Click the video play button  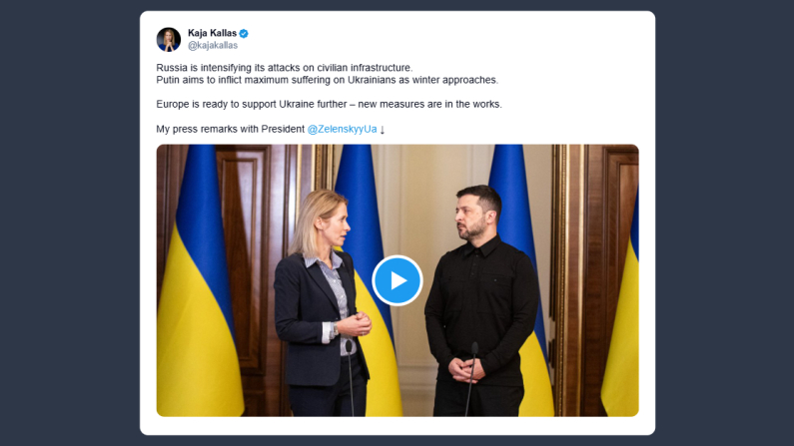[x=397, y=280]
